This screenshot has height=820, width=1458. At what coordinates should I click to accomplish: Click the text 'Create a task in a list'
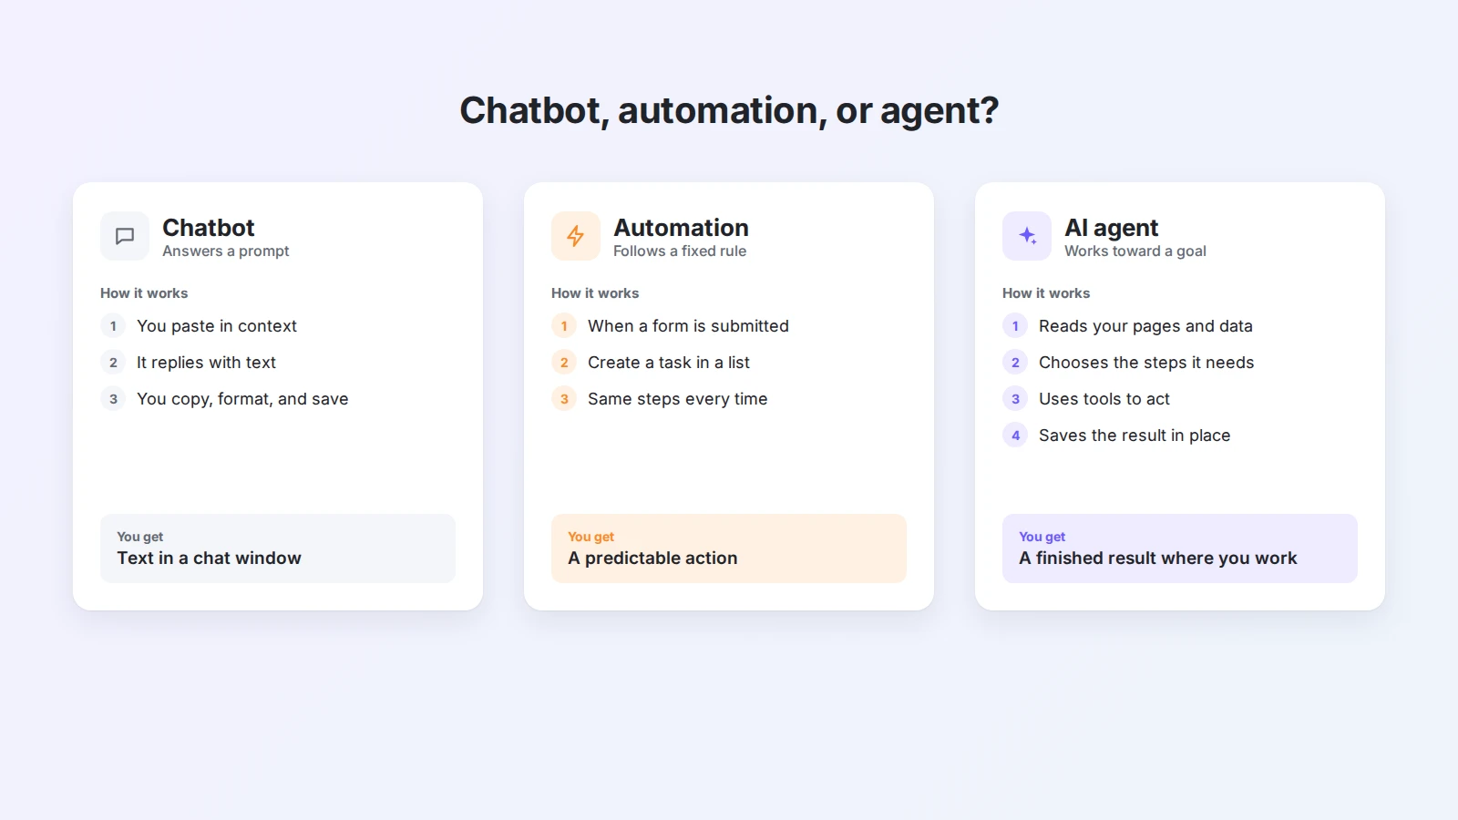[669, 363]
